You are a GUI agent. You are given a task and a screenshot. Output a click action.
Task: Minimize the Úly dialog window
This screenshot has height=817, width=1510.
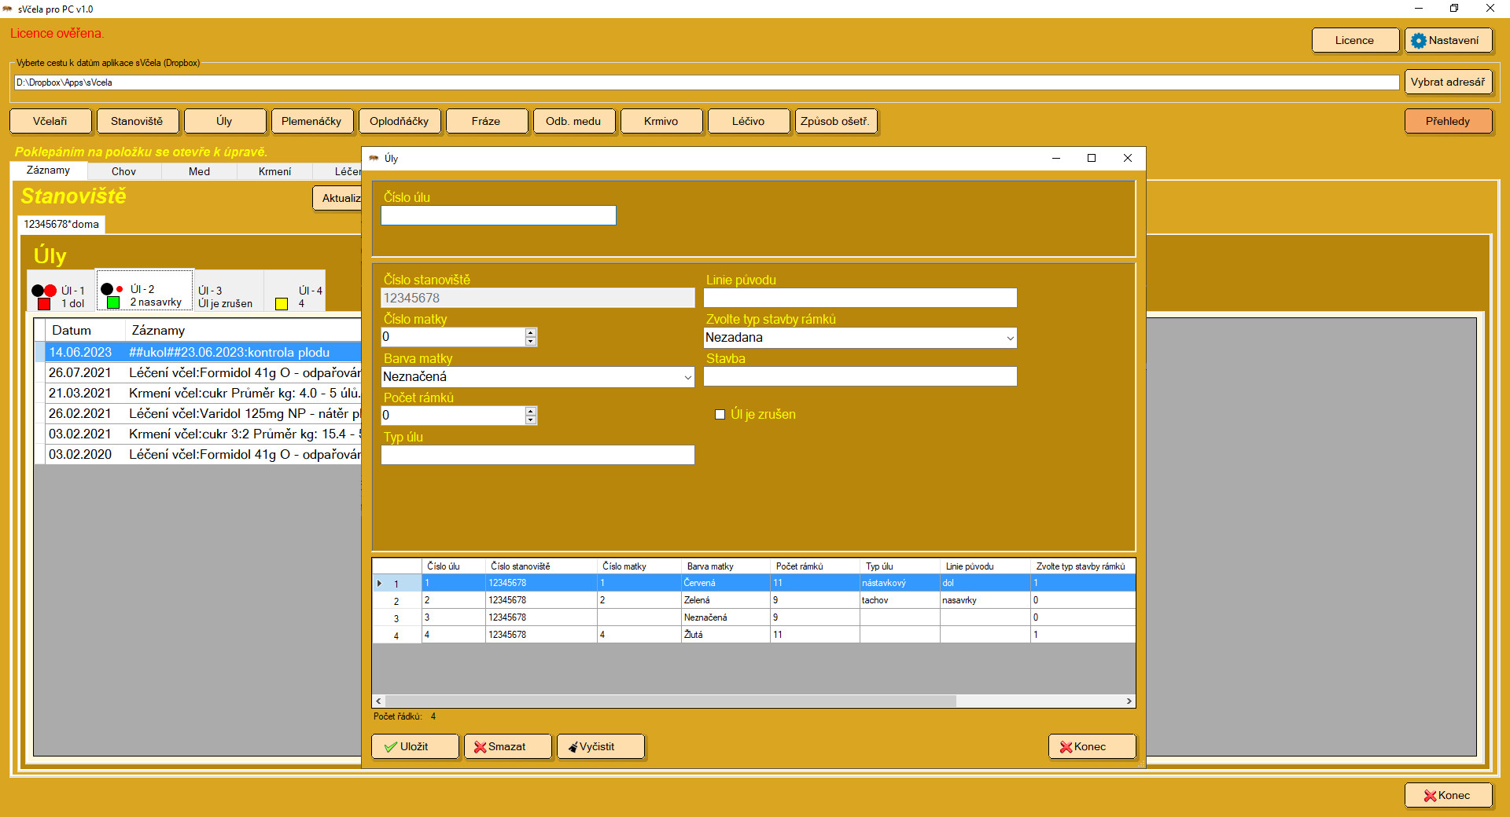1056,158
